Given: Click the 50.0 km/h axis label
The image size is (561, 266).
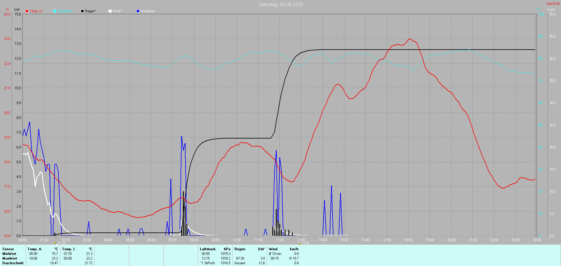Looking at the screenshot, I should (x=553, y=14).
